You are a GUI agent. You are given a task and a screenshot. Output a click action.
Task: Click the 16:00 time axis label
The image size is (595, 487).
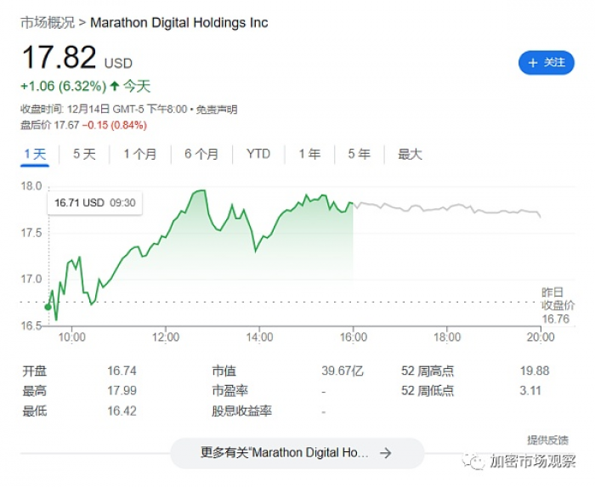354,337
